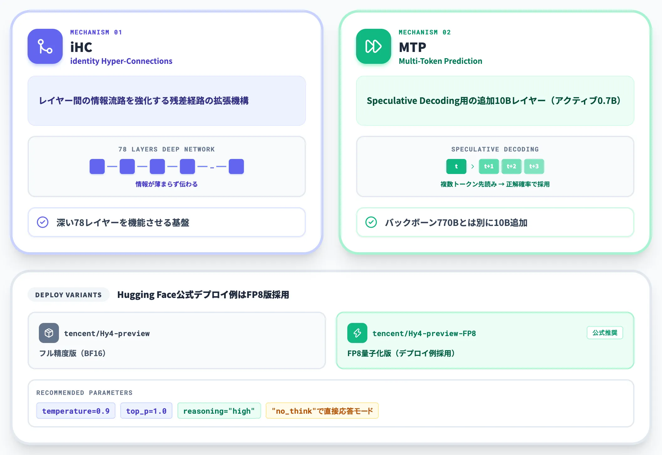Click 深い78レイヤーを機能させる基盤 text

(x=123, y=222)
